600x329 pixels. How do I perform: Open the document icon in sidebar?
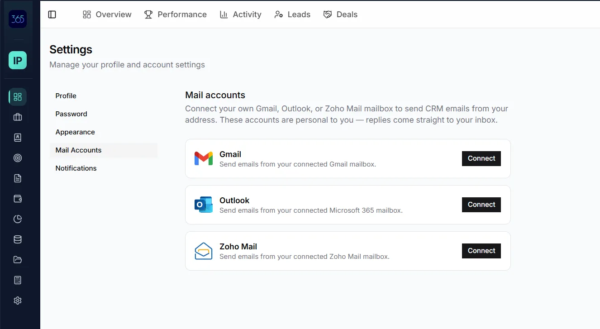[x=18, y=178]
